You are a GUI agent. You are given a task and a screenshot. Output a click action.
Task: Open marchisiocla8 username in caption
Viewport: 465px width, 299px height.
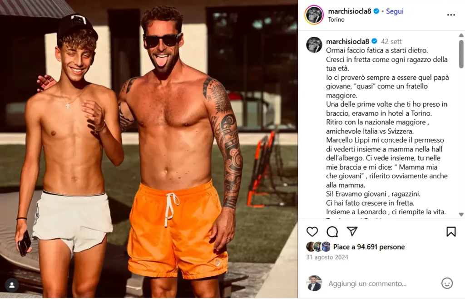click(x=347, y=41)
